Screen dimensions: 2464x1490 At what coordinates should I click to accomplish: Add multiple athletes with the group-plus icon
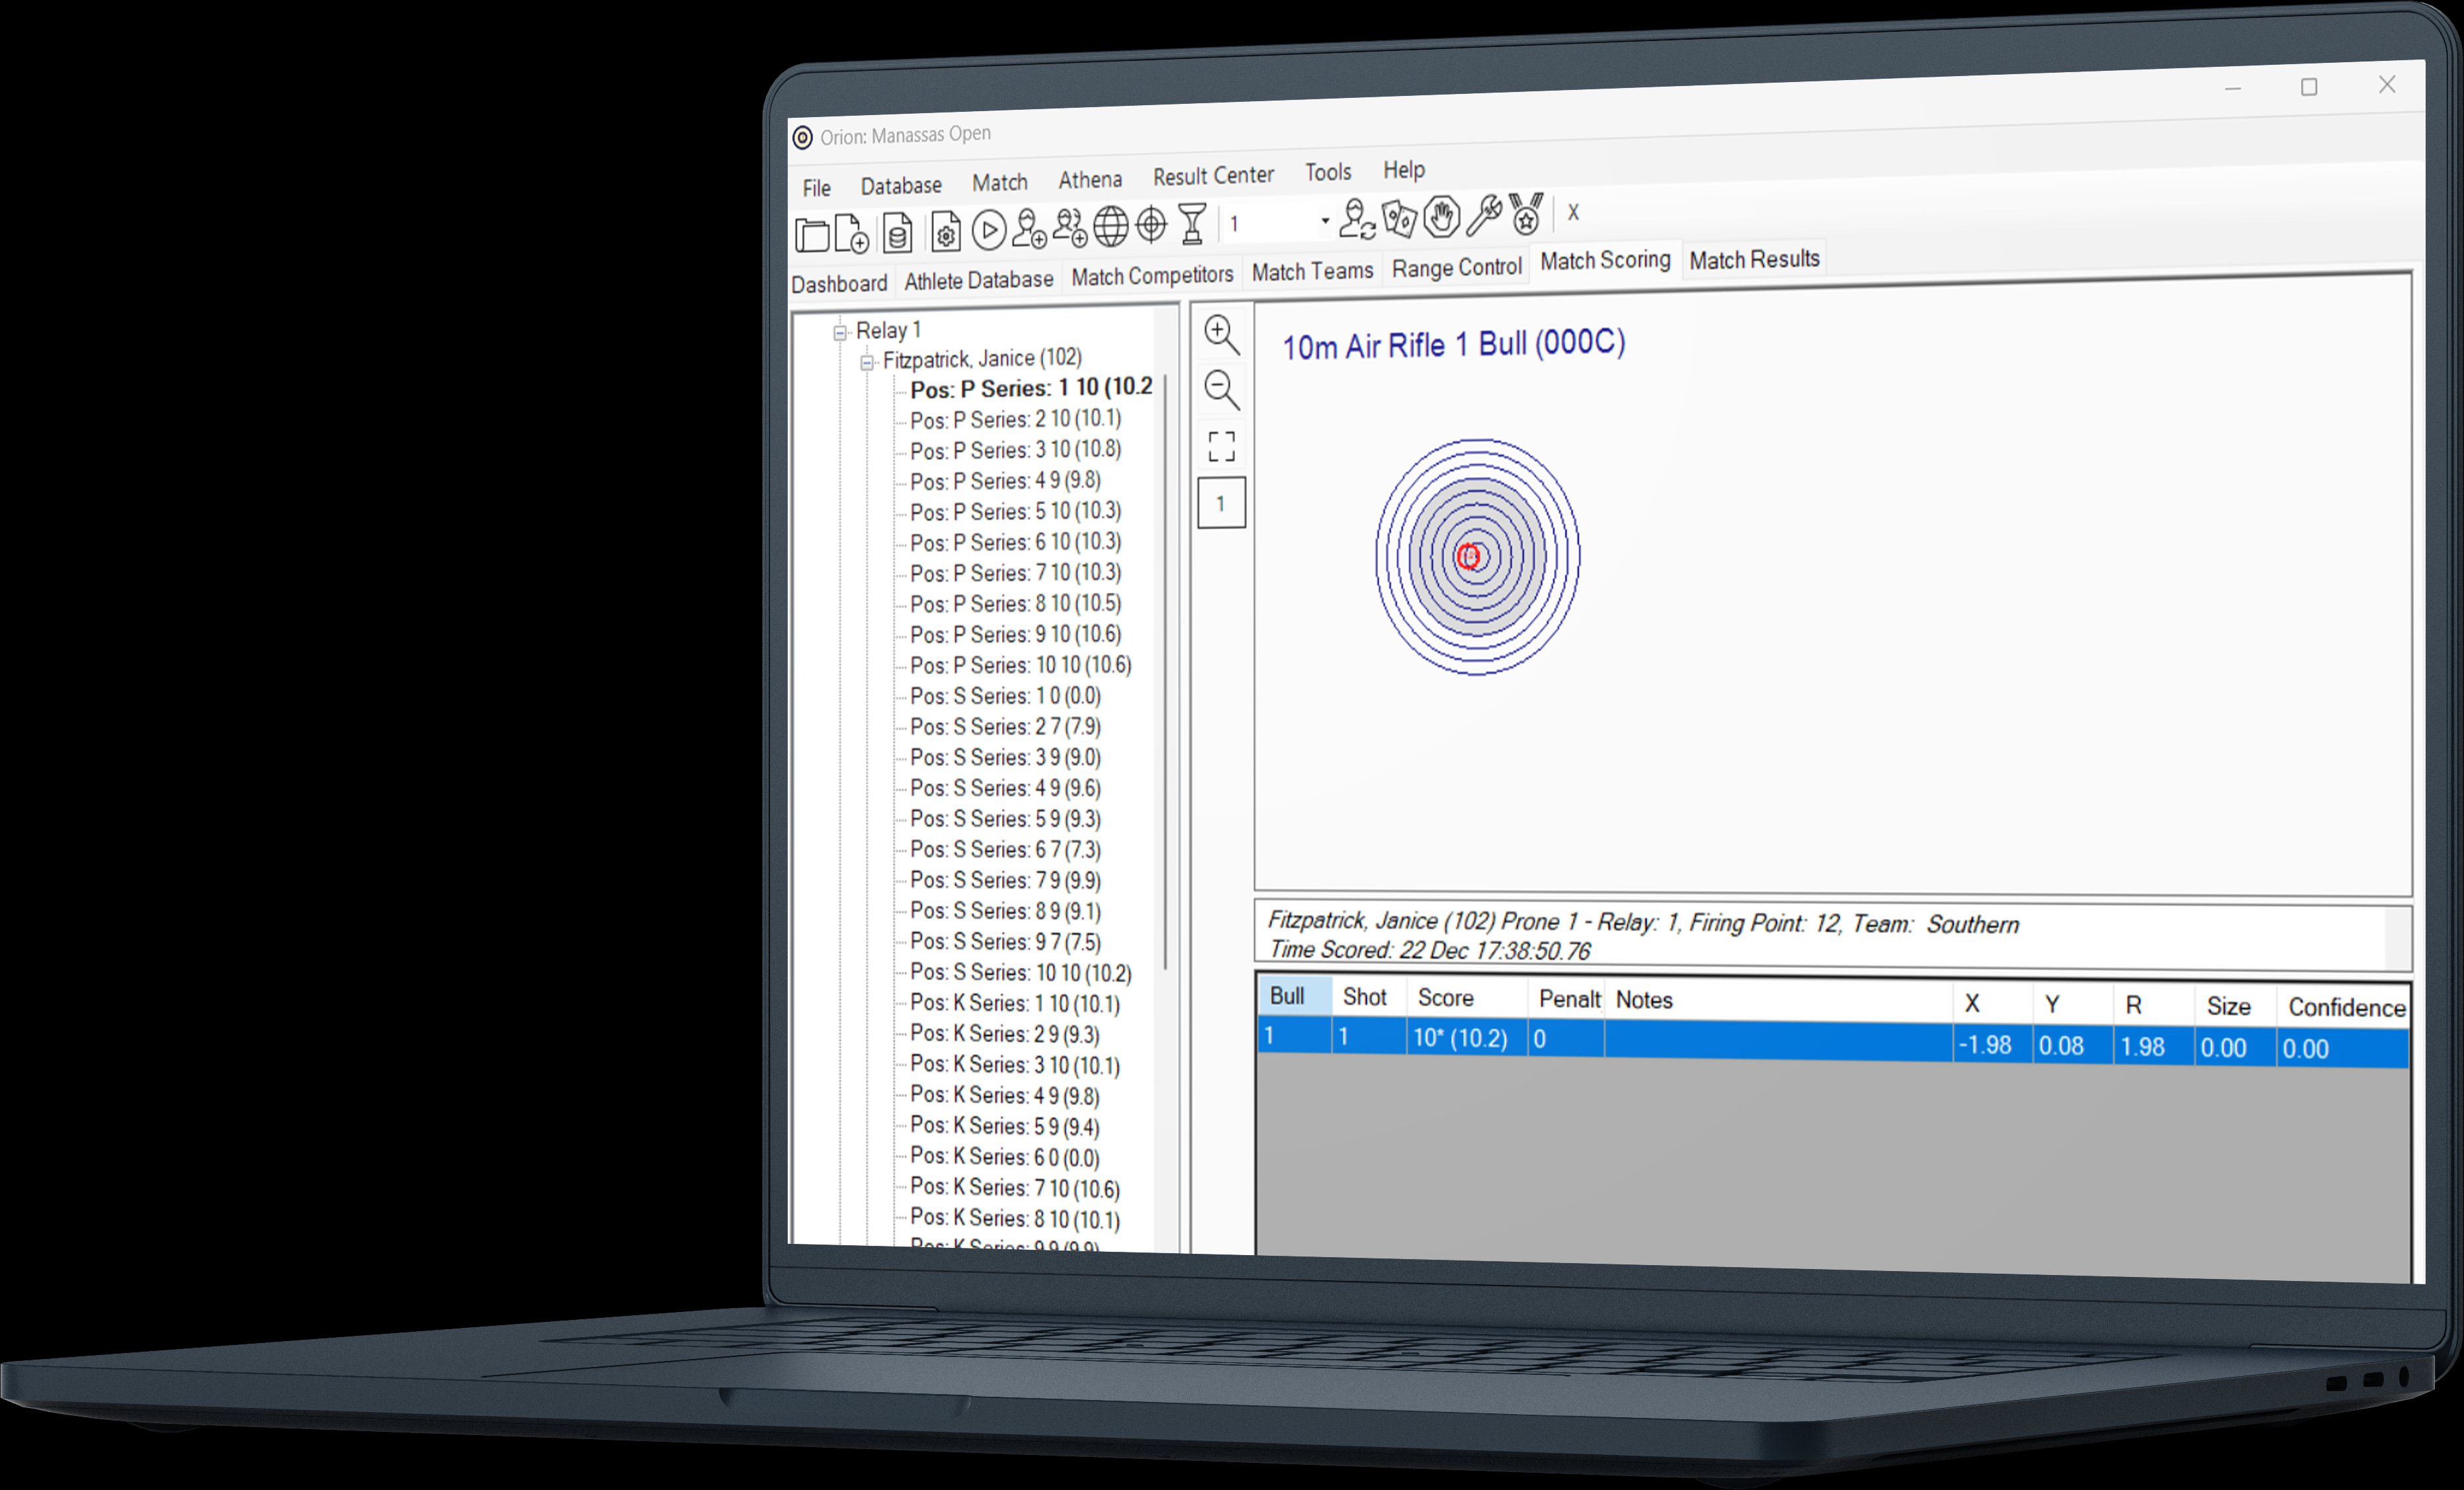tap(1070, 227)
